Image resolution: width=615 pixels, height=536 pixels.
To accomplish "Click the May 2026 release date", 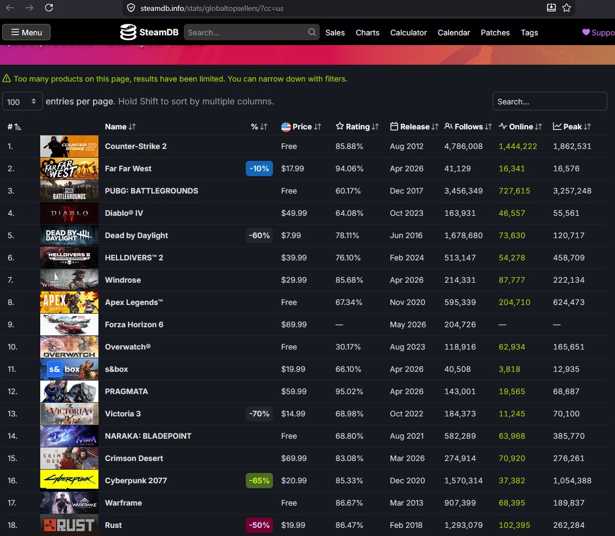I will coord(408,325).
